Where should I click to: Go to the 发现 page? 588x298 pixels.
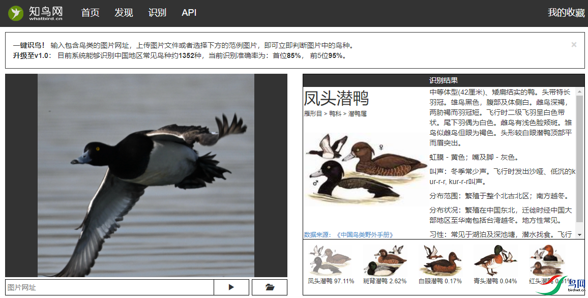(124, 13)
